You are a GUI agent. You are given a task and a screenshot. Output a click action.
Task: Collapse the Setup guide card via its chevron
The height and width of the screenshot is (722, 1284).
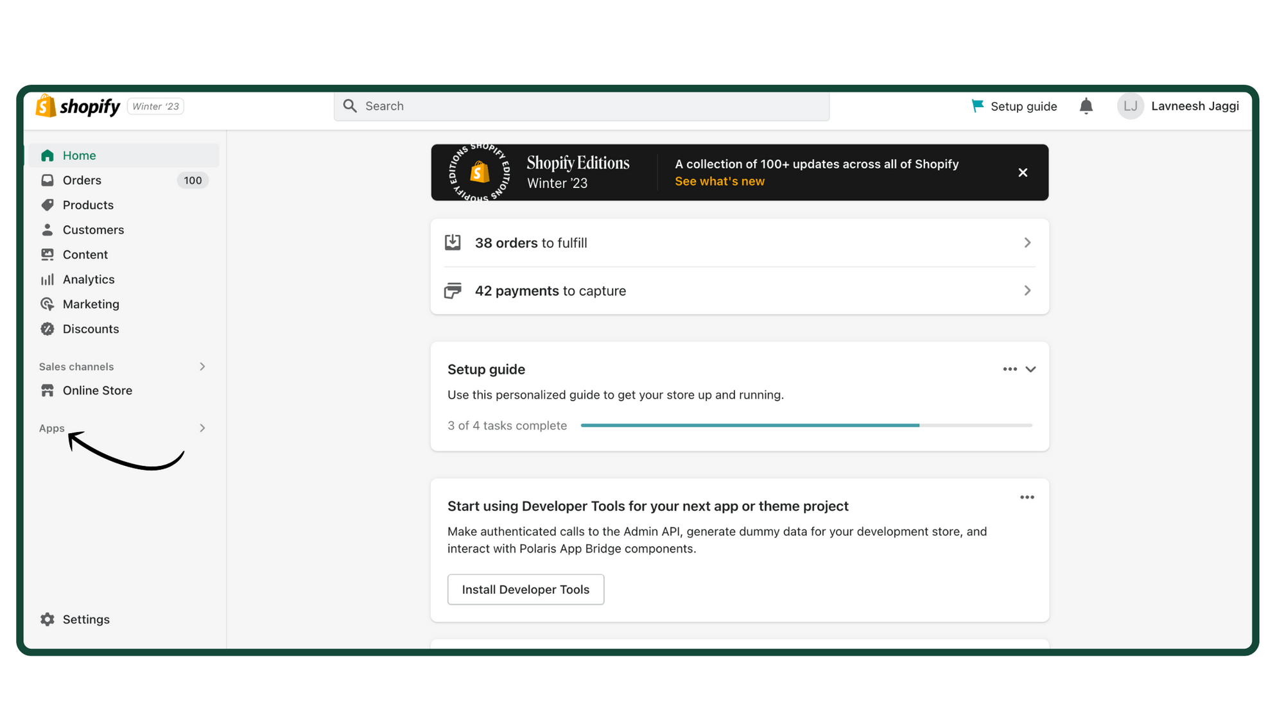tap(1031, 369)
